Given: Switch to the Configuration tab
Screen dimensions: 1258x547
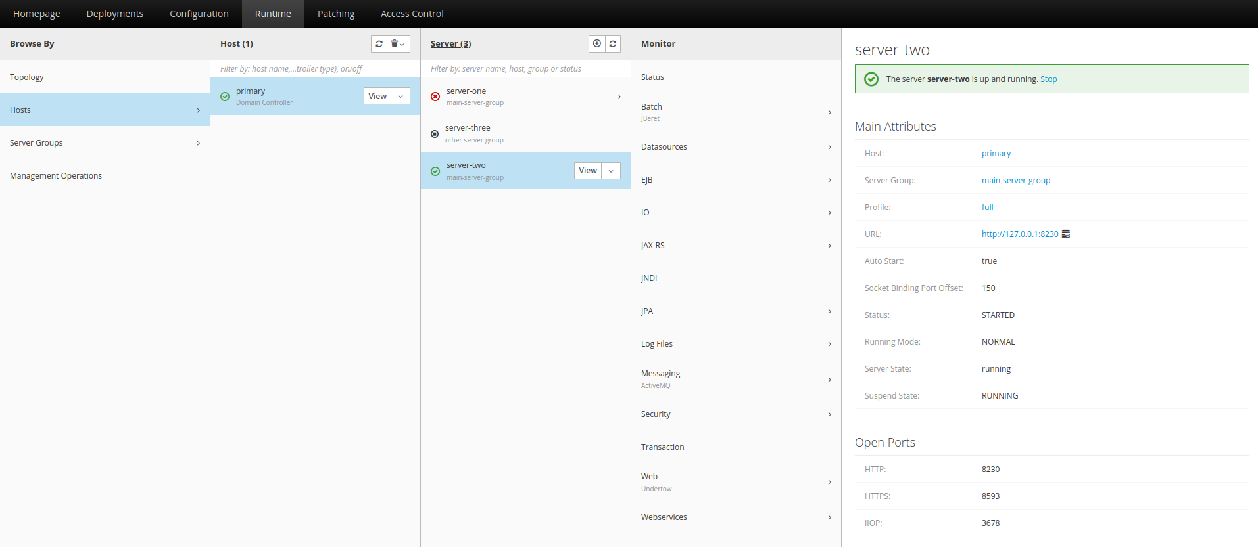Looking at the screenshot, I should 199,14.
